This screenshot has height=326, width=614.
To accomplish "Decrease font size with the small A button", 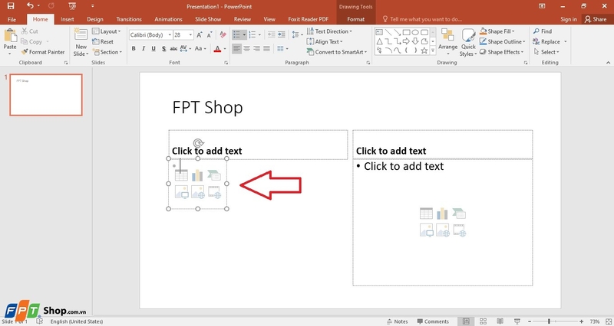I will (210, 35).
